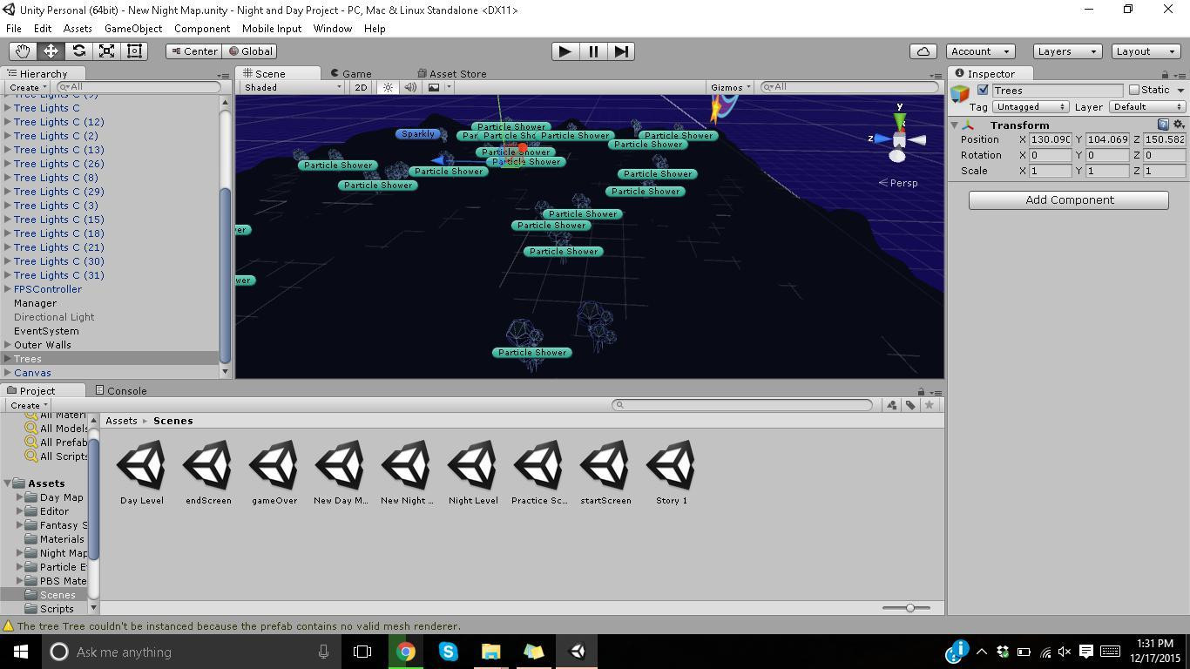Open the Layout dropdown
The width and height of the screenshot is (1190, 669).
coord(1146,51)
